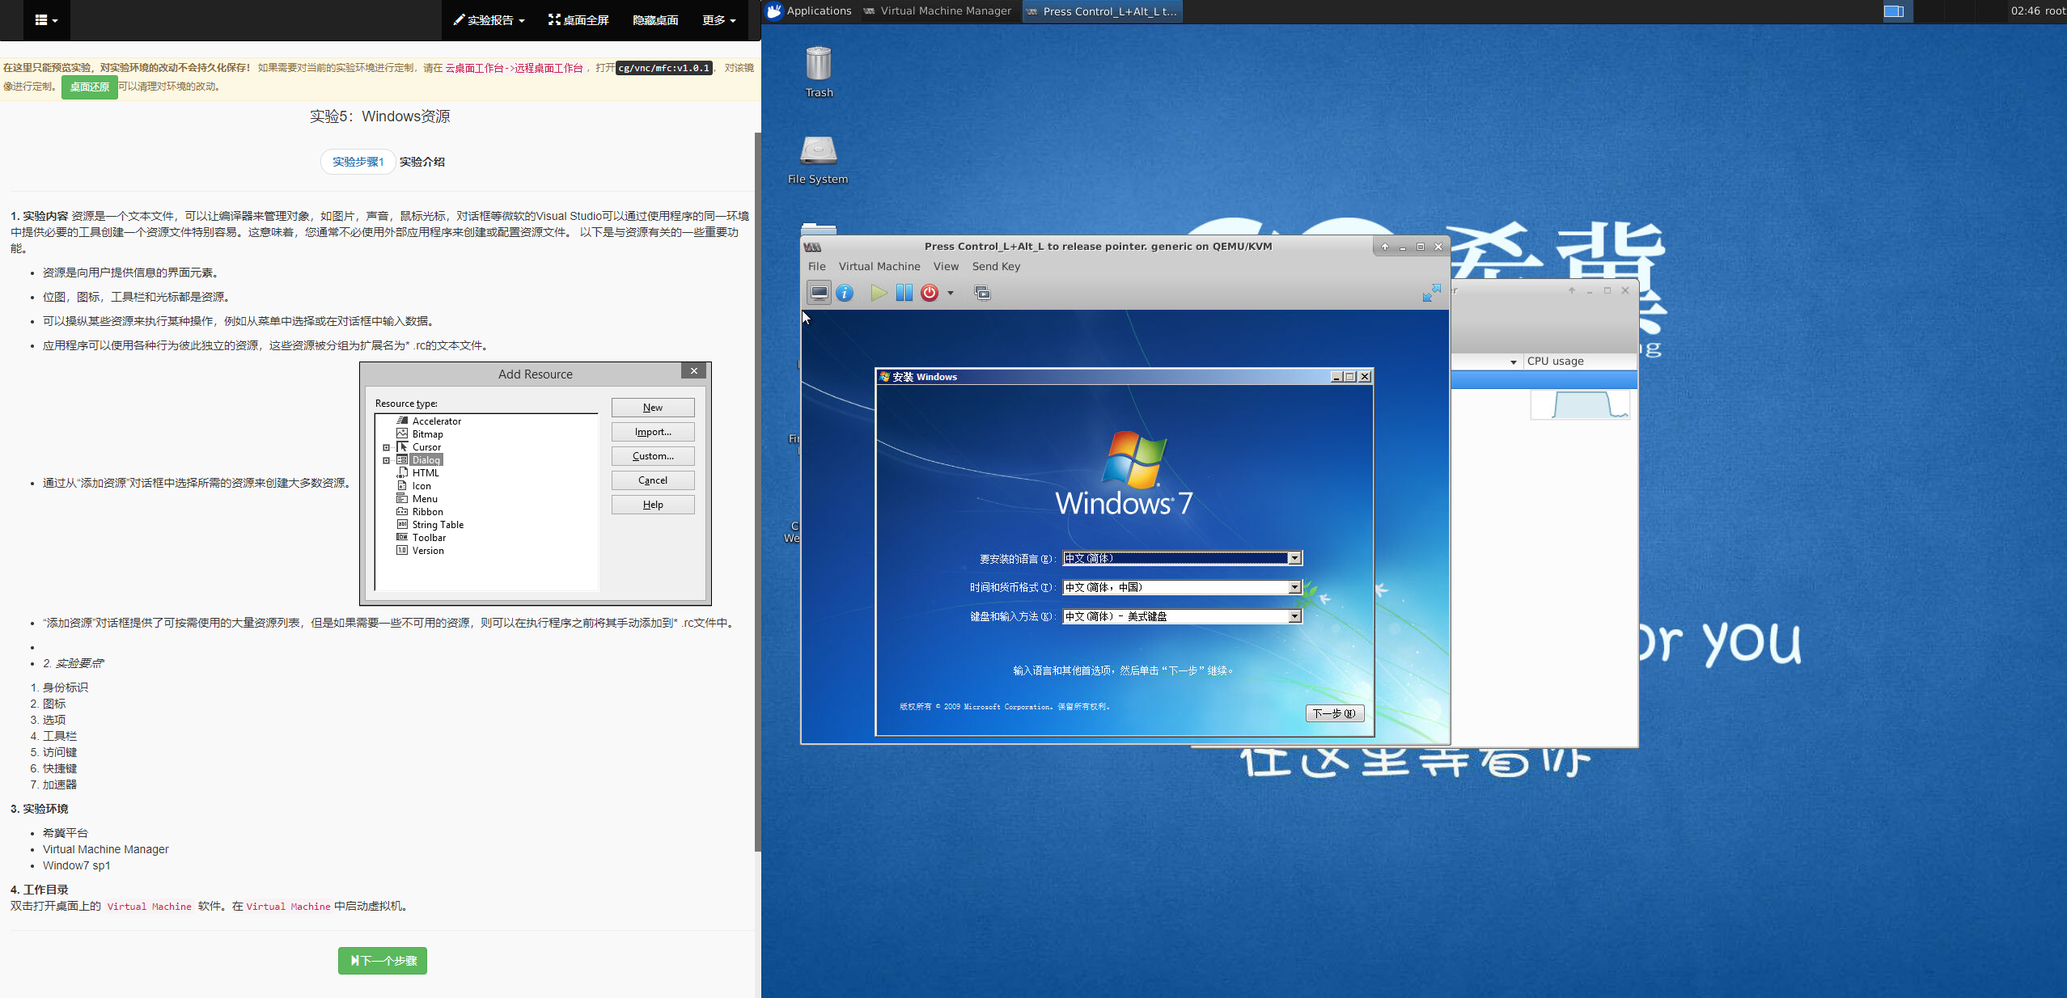Click the green 下一个步骤 button
The image size is (2067, 998).
pyautogui.click(x=383, y=961)
